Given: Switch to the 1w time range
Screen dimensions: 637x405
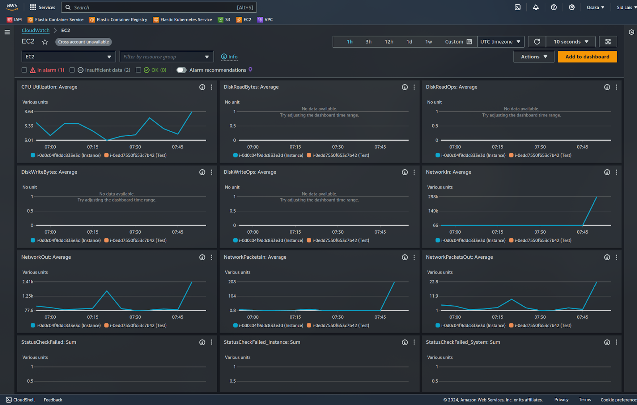Looking at the screenshot, I should coord(429,41).
